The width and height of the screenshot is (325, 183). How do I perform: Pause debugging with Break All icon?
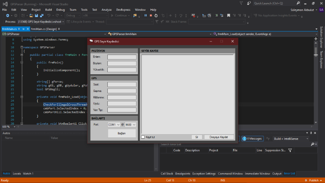click(145, 16)
